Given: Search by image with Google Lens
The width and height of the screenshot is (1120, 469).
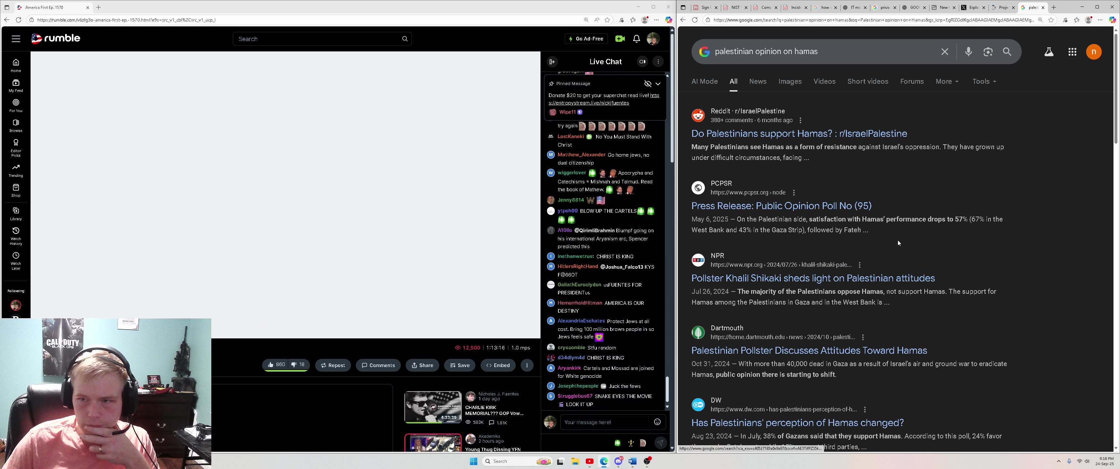Looking at the screenshot, I should 988,52.
